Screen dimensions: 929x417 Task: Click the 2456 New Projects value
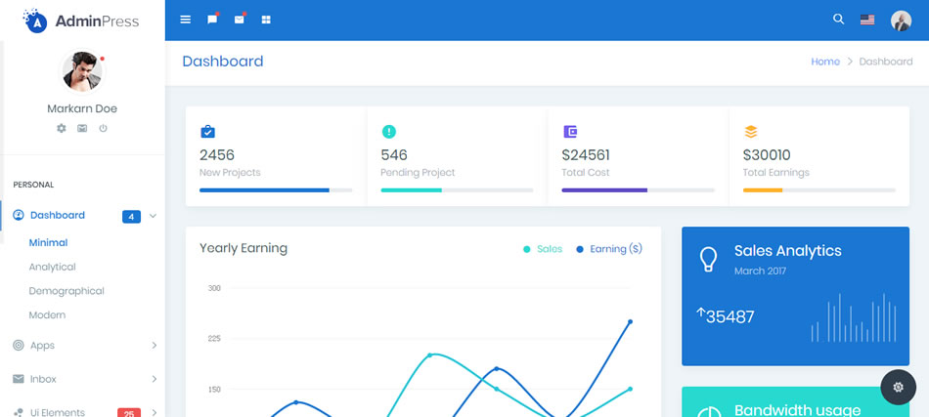coord(217,155)
